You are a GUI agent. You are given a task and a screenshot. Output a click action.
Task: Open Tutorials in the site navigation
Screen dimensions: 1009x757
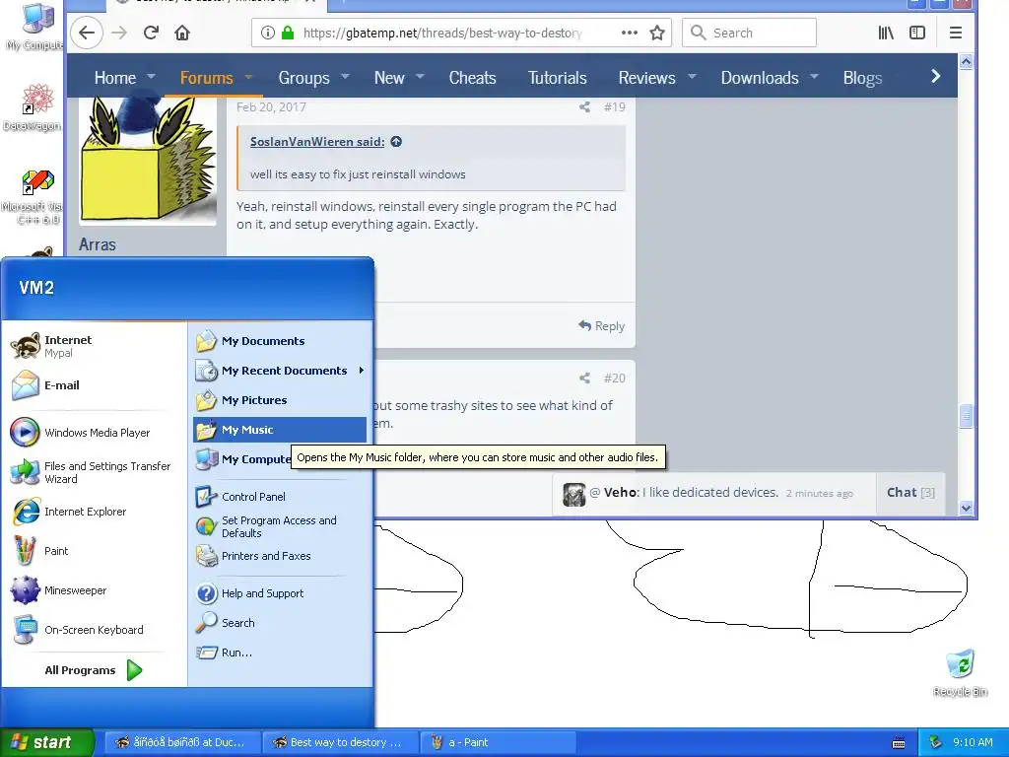click(x=558, y=78)
